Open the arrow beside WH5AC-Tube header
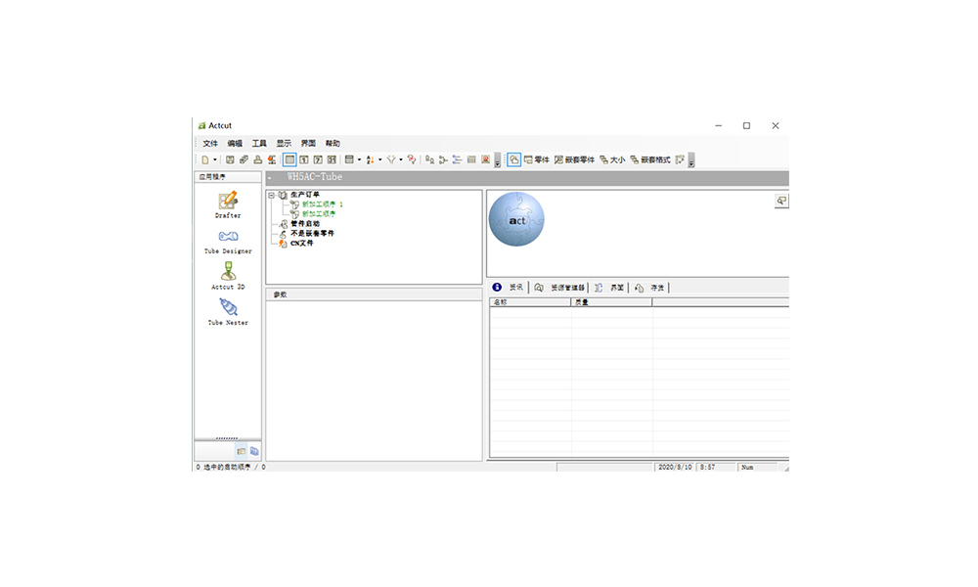The height and width of the screenshot is (587, 978). tap(270, 178)
